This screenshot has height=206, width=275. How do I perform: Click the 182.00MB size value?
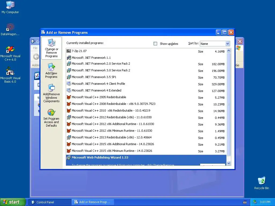(x=218, y=64)
